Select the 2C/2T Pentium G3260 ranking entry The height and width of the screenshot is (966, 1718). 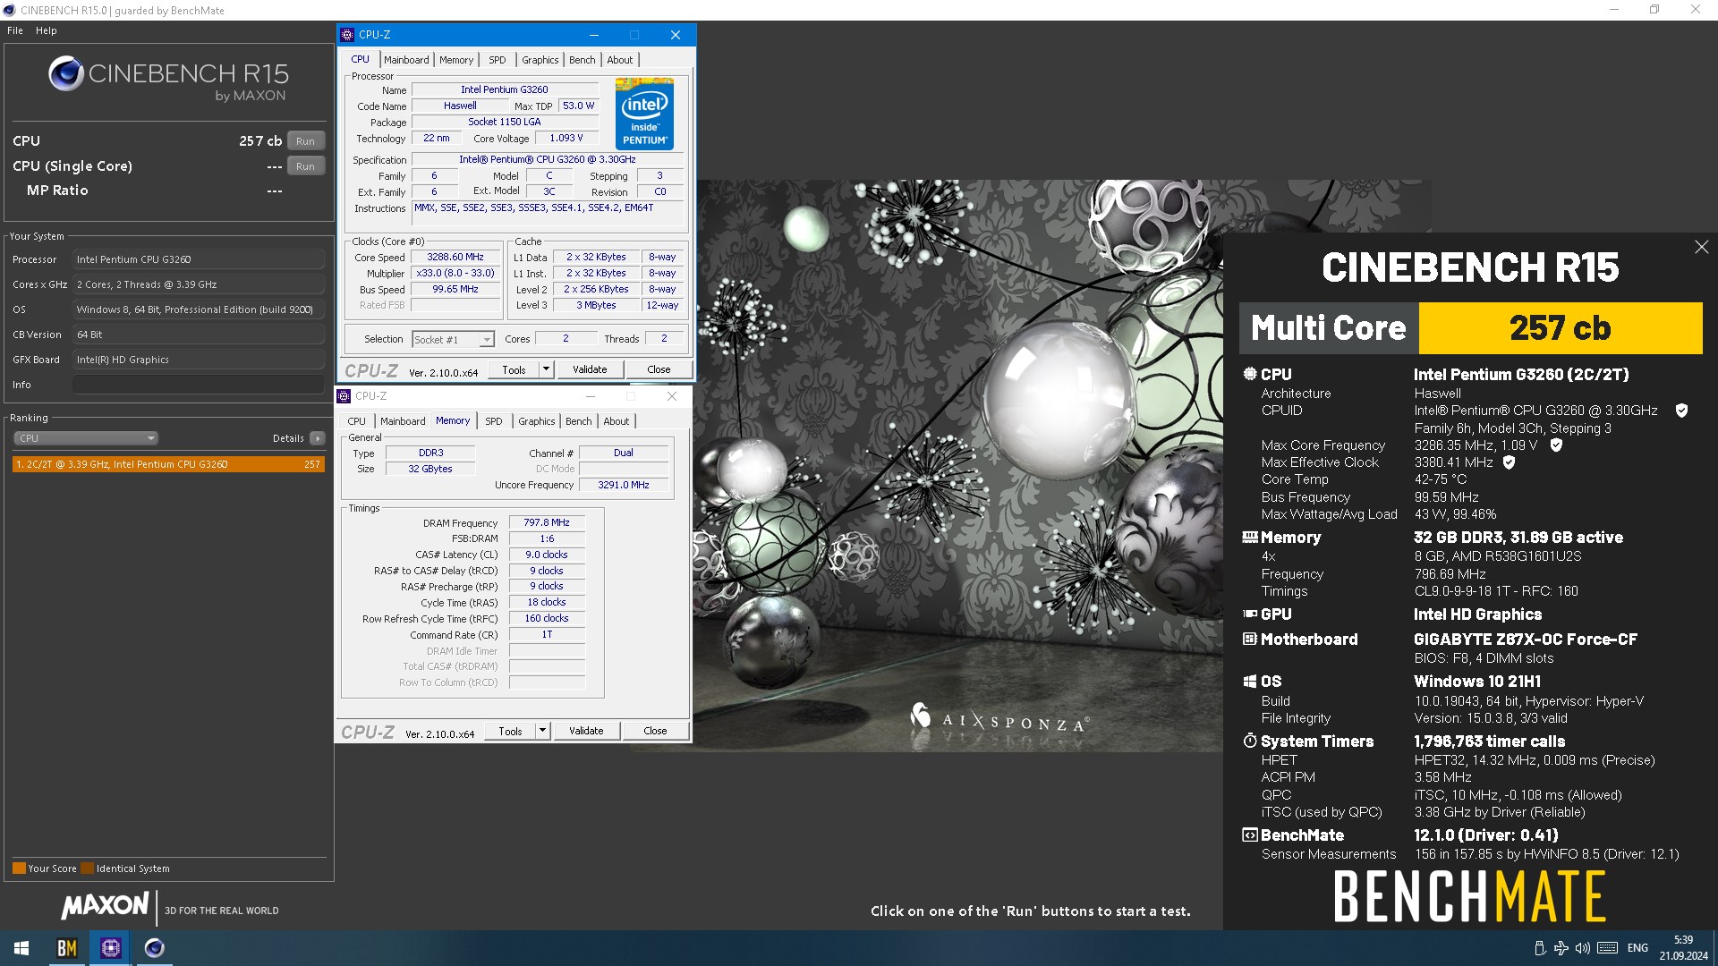pyautogui.click(x=168, y=464)
